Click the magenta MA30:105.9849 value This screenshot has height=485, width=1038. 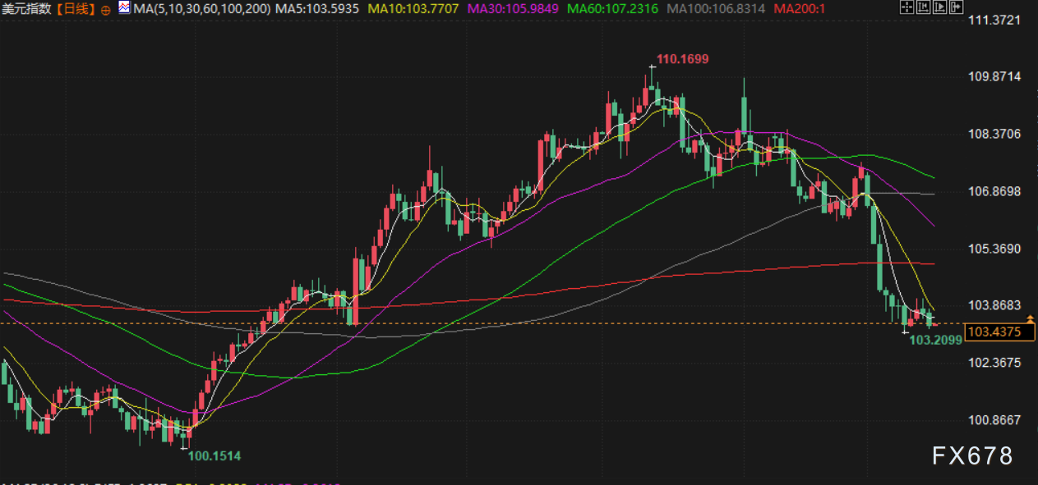tap(514, 9)
